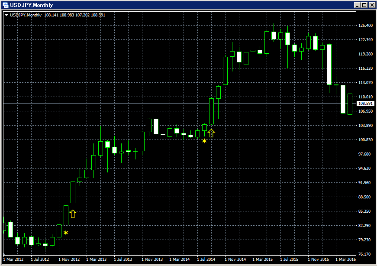This screenshot has height=266, width=377.
Task: Click the 1 Nov 2015 date label
Action: pos(319,259)
